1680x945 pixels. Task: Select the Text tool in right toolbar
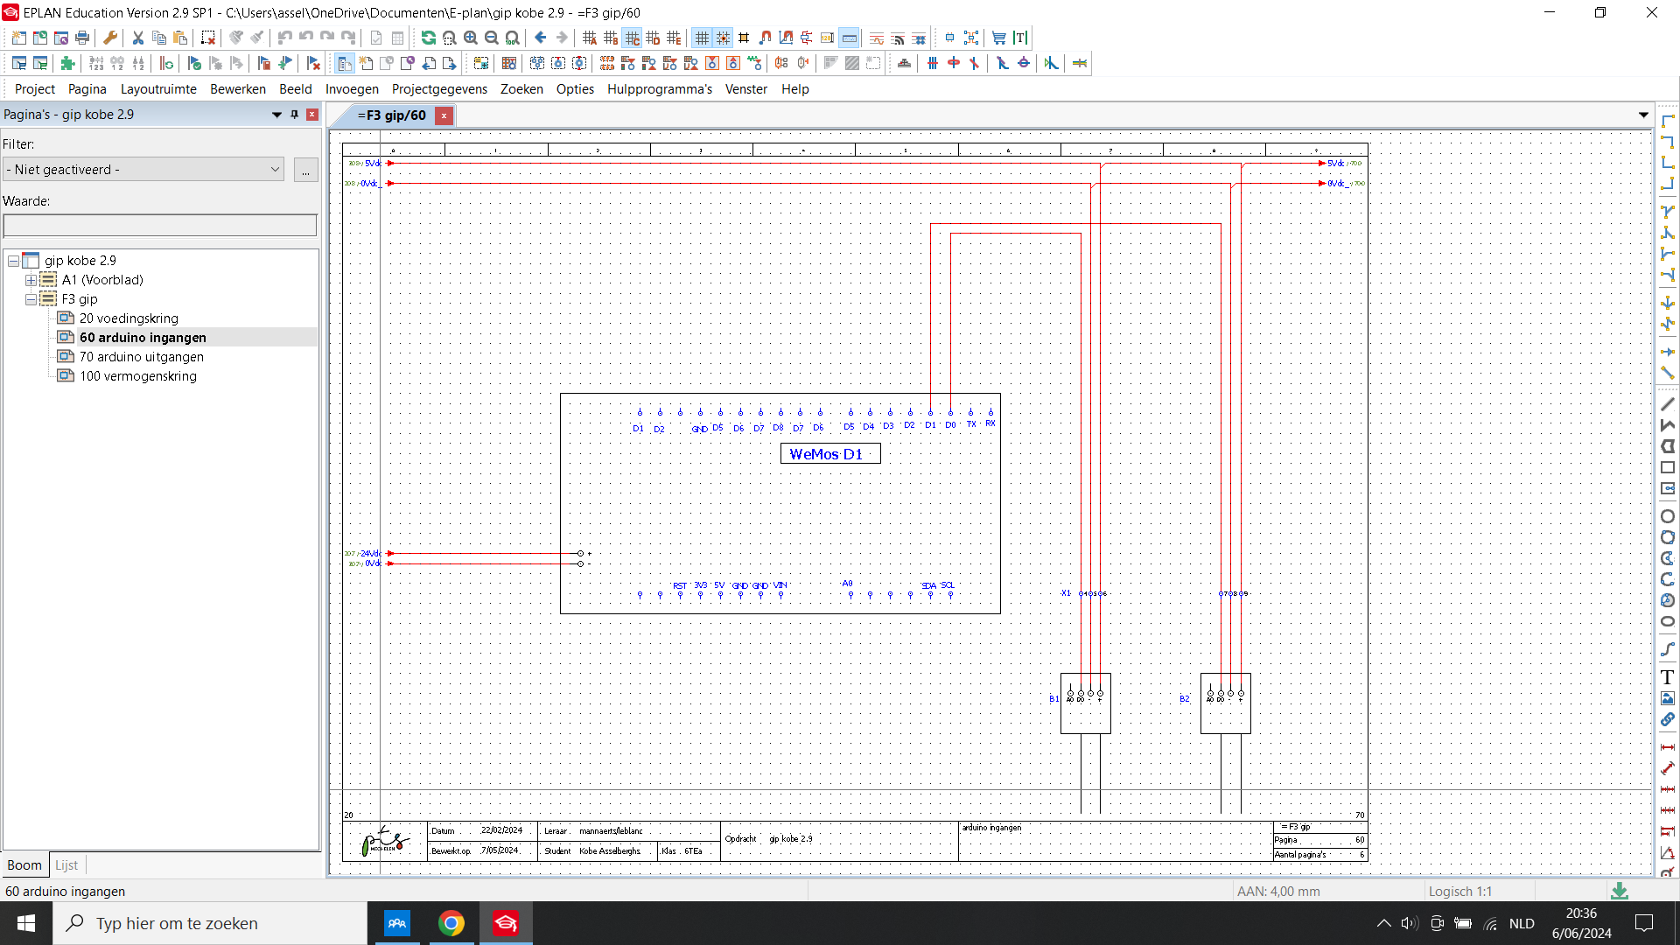pyautogui.click(x=1668, y=677)
